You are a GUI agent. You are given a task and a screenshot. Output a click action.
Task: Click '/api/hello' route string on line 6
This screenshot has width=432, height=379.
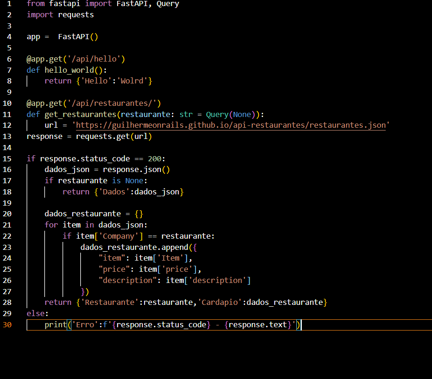pyautogui.click(x=94, y=59)
